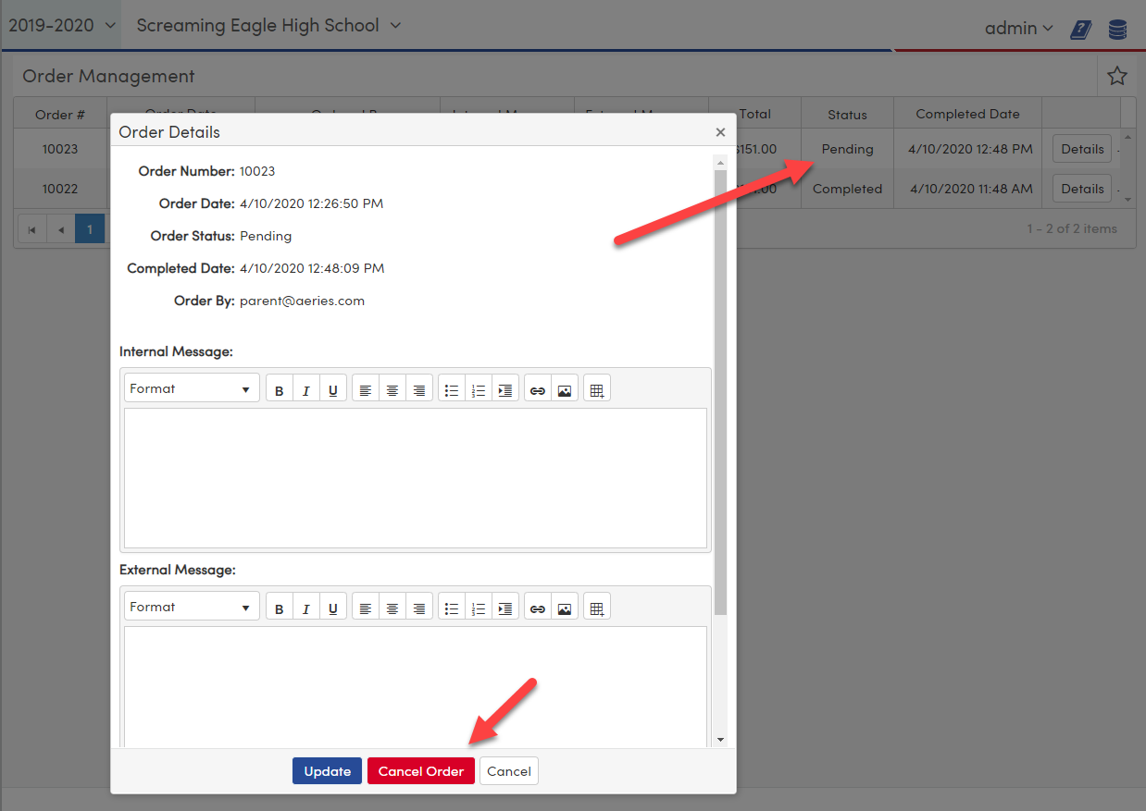The width and height of the screenshot is (1146, 811).
Task: Click the Cancel button in dialog
Action: [509, 771]
